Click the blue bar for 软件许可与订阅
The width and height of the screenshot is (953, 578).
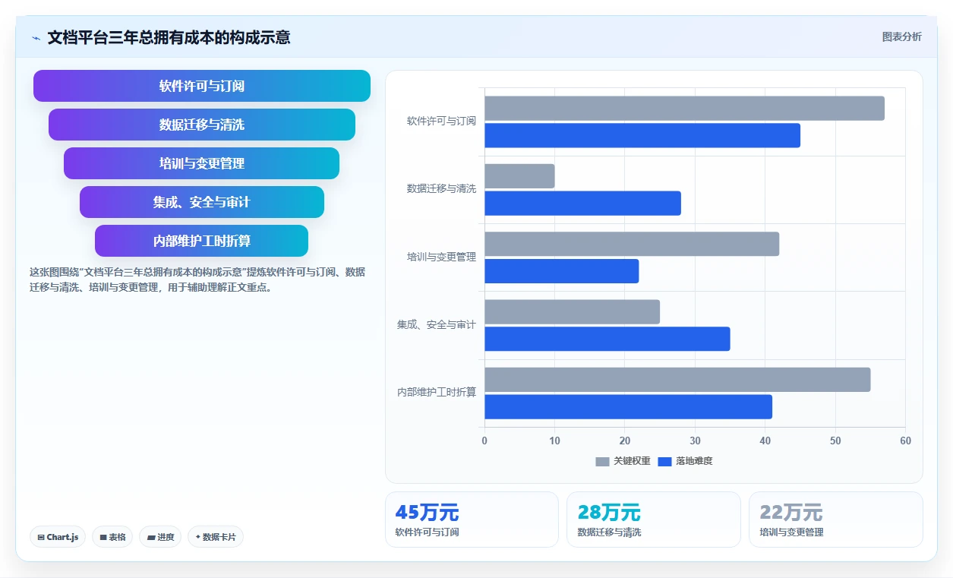point(642,135)
